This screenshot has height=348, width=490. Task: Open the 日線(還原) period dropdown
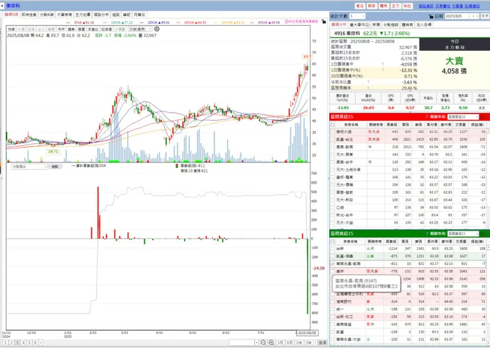pyautogui.click(x=150, y=29)
